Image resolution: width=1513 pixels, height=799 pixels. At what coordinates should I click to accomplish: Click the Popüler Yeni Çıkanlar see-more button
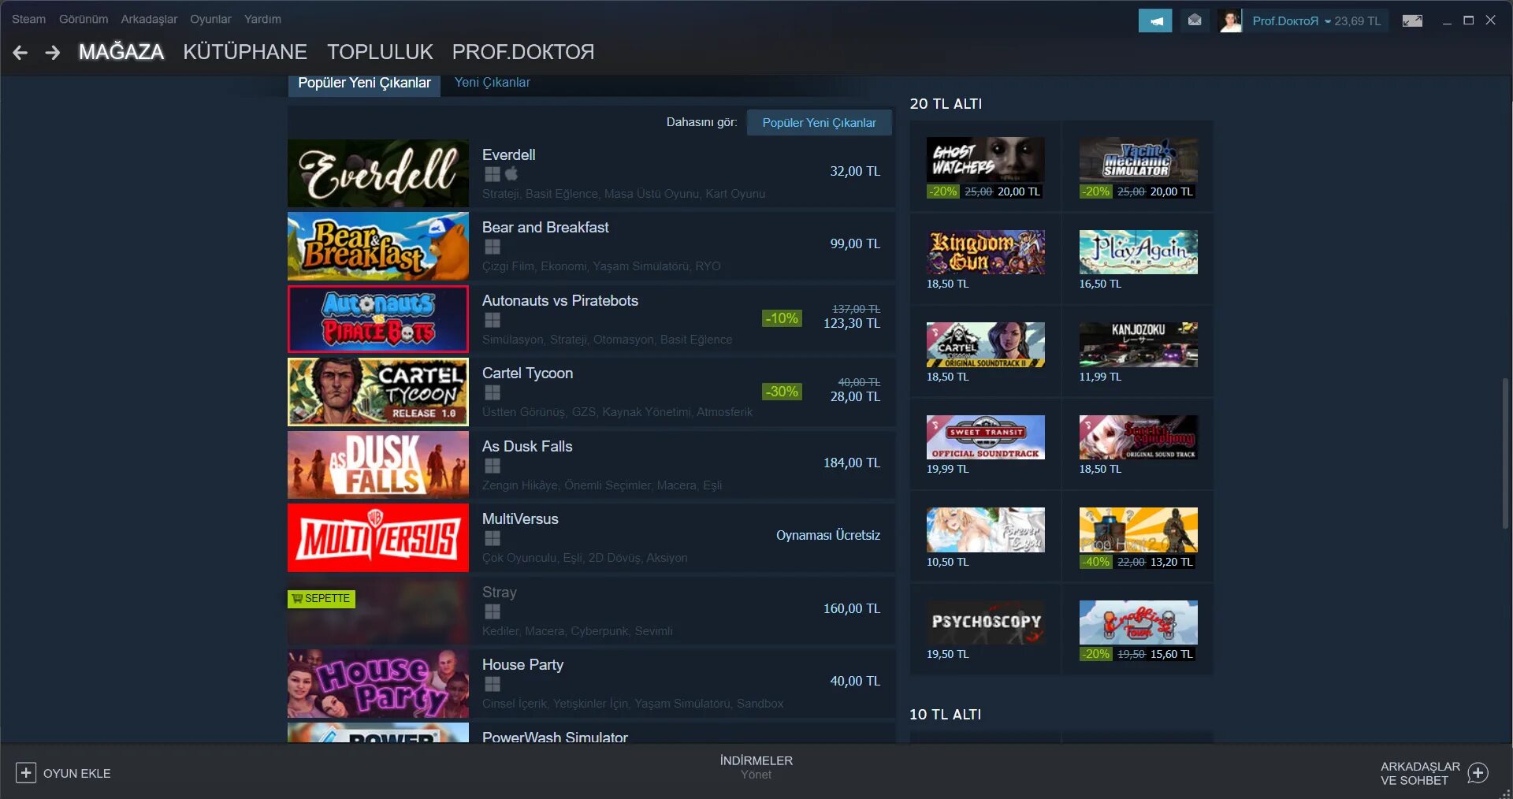(819, 122)
